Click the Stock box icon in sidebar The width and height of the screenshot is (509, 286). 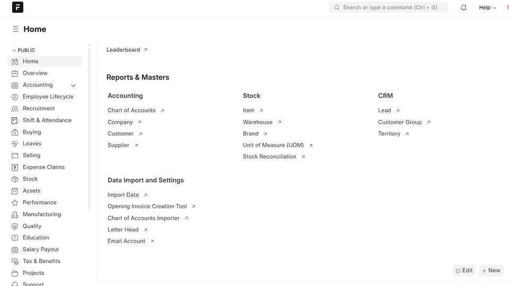15,179
